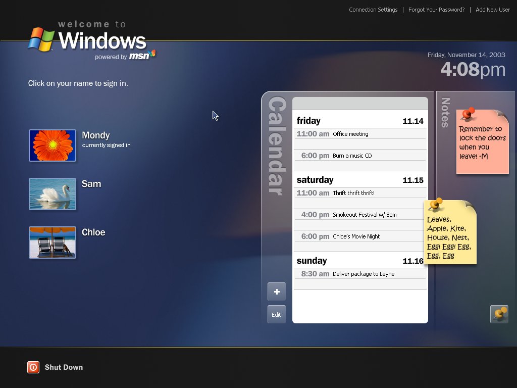
Task: Open Connection Settings link
Action: [373, 10]
